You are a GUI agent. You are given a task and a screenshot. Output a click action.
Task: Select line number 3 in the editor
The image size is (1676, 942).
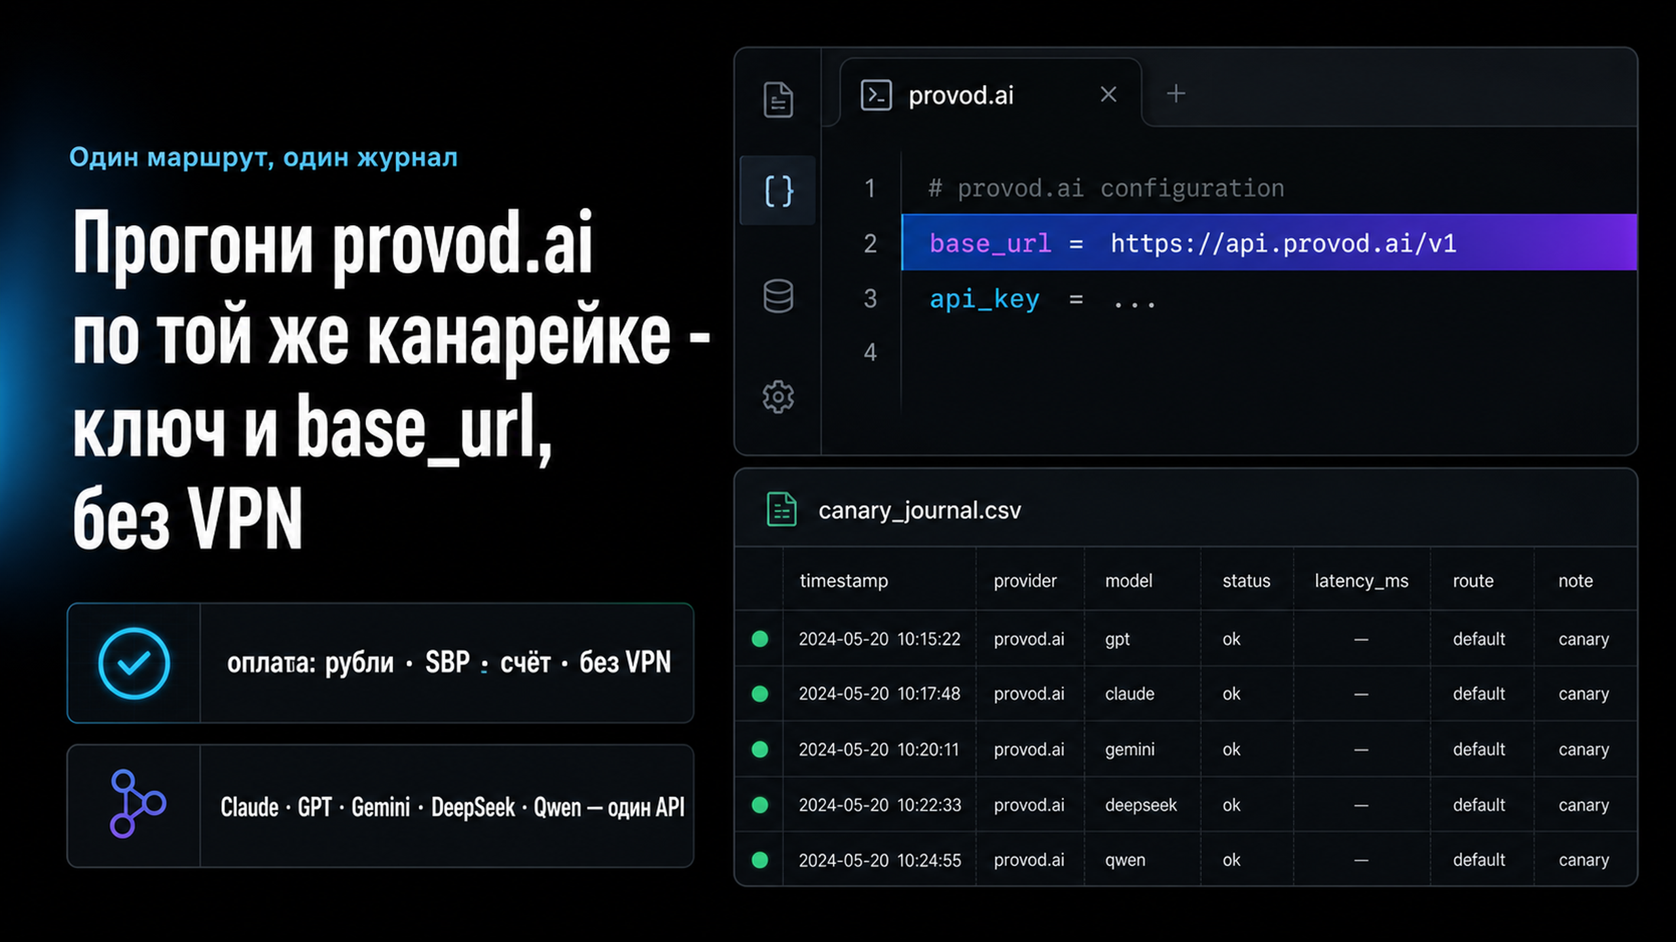click(870, 298)
